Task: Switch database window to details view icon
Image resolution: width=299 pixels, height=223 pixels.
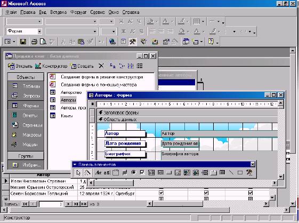Action: tap(140, 66)
